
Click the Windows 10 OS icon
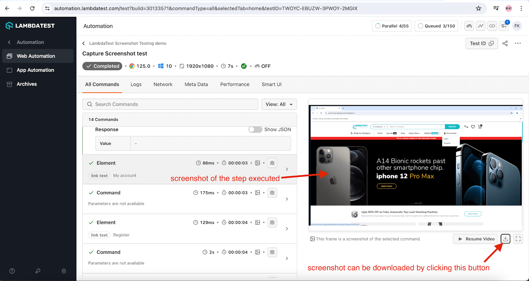click(x=161, y=66)
